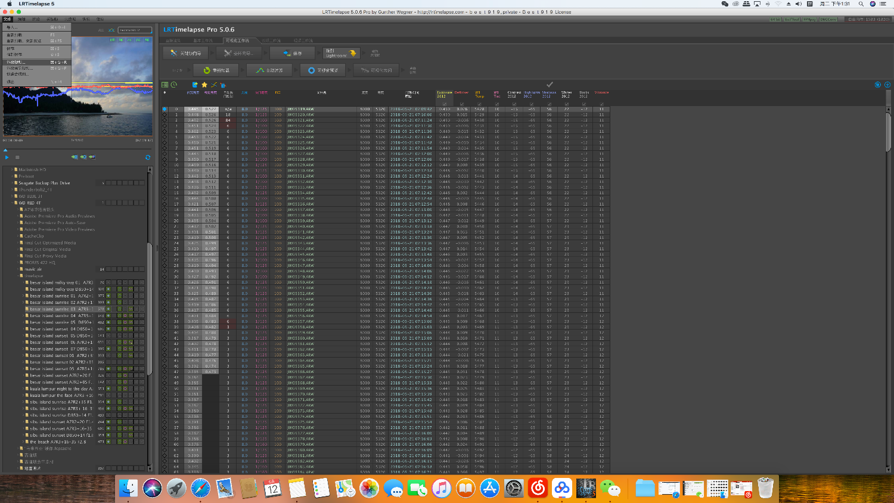Click the DNGConv status badge
Screen dimensions: 894x503
click(x=828, y=20)
